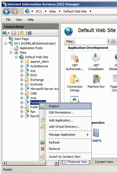The width and height of the screenshot is (117, 174).
Task: Expand the Exchange virtual directory node
Action: 22,80
